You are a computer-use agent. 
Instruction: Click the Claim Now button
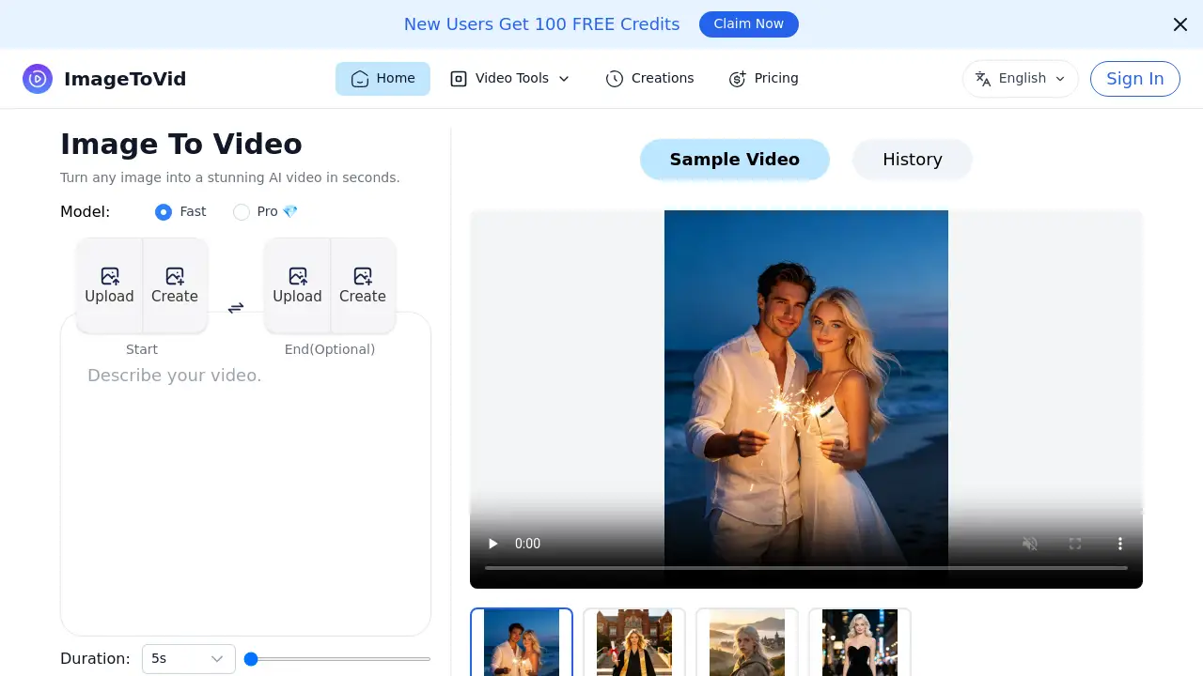click(749, 24)
